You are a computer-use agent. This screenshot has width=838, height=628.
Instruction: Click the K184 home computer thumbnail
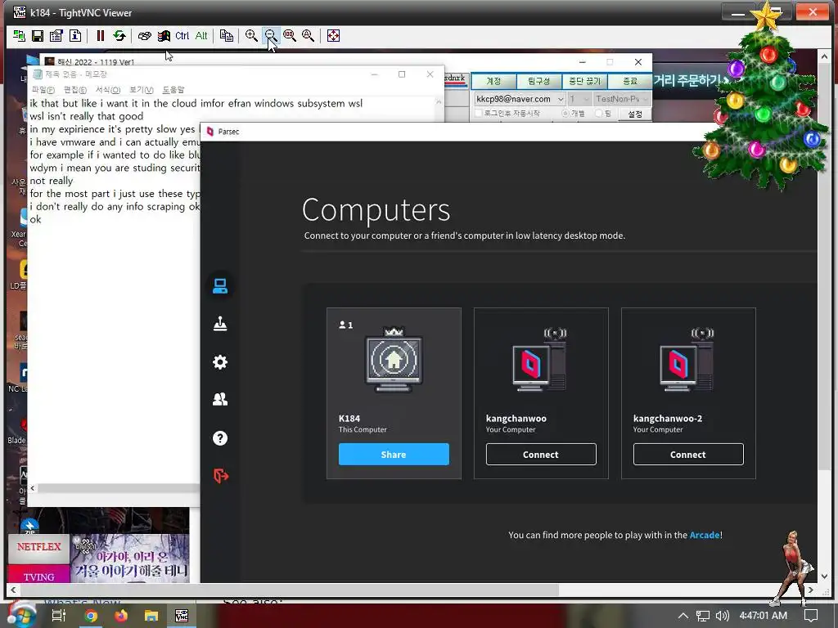[x=394, y=360]
